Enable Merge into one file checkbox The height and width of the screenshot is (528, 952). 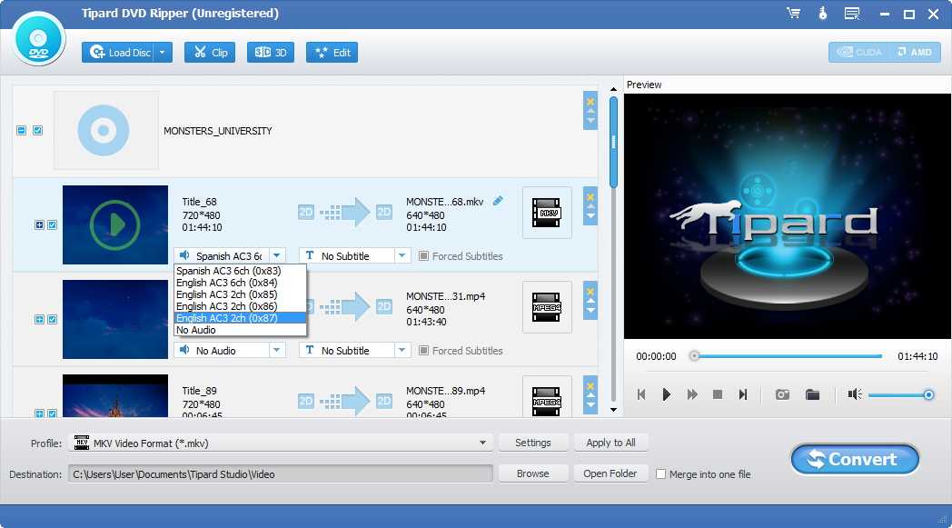coord(661,473)
